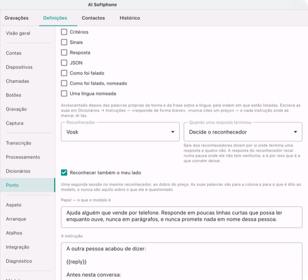
Task: Open the Contas settings section
Action: click(x=28, y=53)
